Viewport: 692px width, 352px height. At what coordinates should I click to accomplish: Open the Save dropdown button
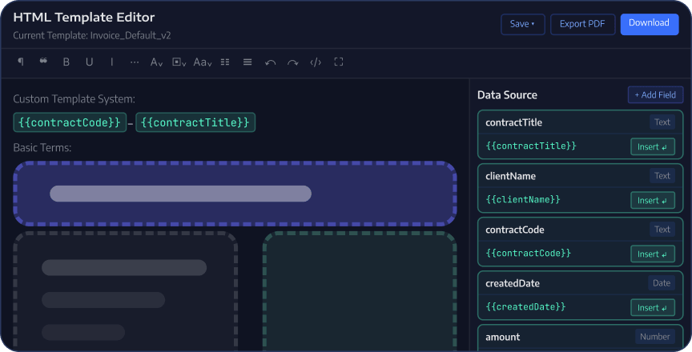pyautogui.click(x=522, y=24)
